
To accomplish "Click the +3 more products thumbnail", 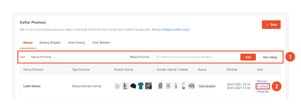I will (148, 86).
